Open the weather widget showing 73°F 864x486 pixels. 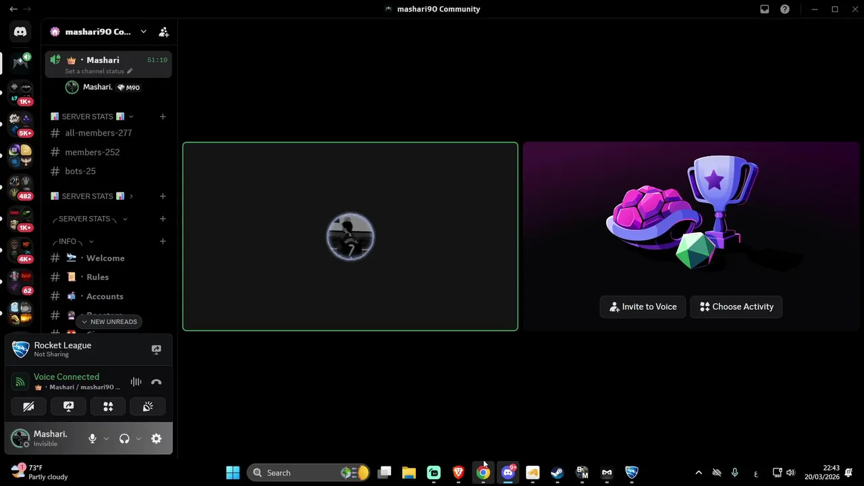pyautogui.click(x=40, y=473)
